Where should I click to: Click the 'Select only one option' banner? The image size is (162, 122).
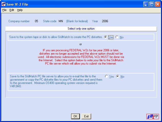point(81,29)
